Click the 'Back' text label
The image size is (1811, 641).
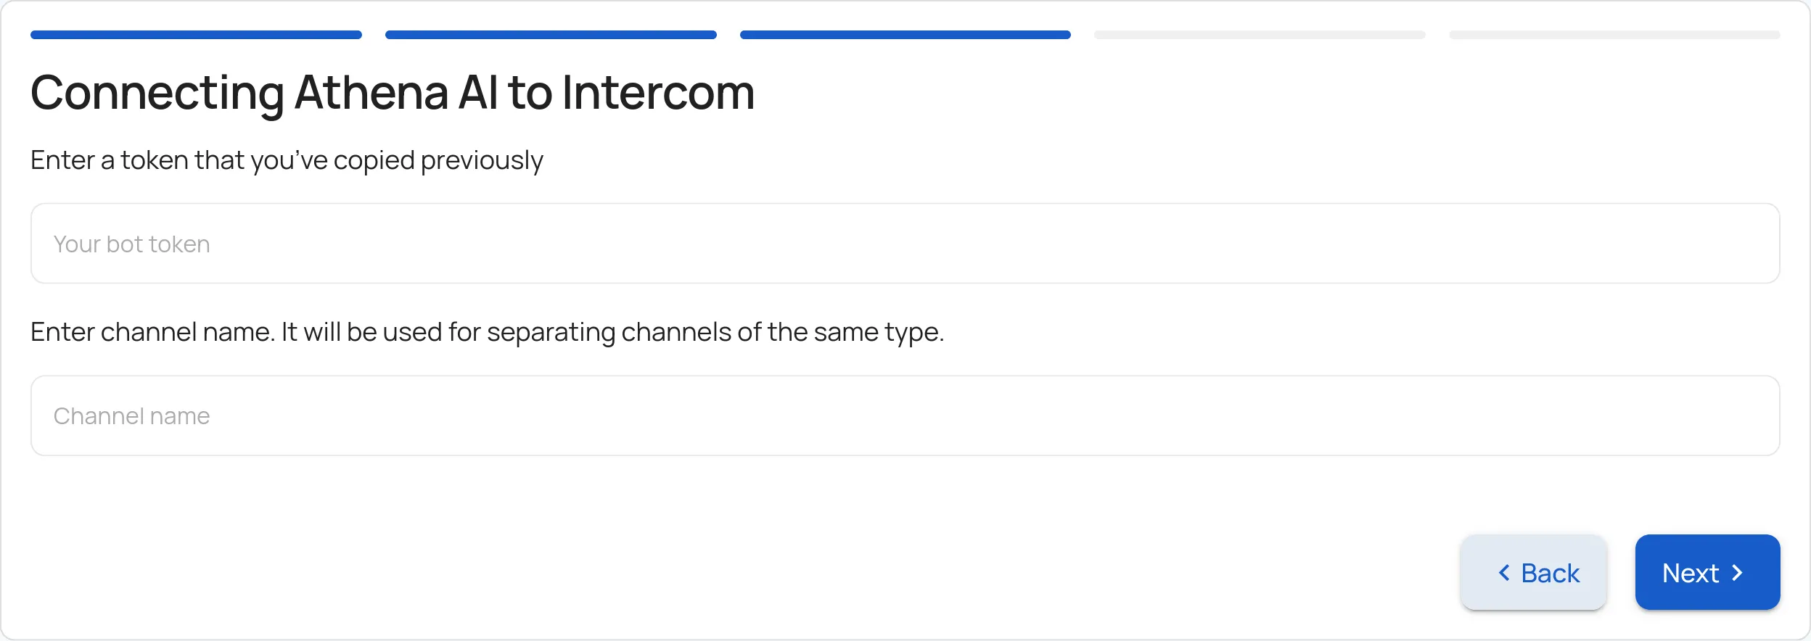point(1550,573)
